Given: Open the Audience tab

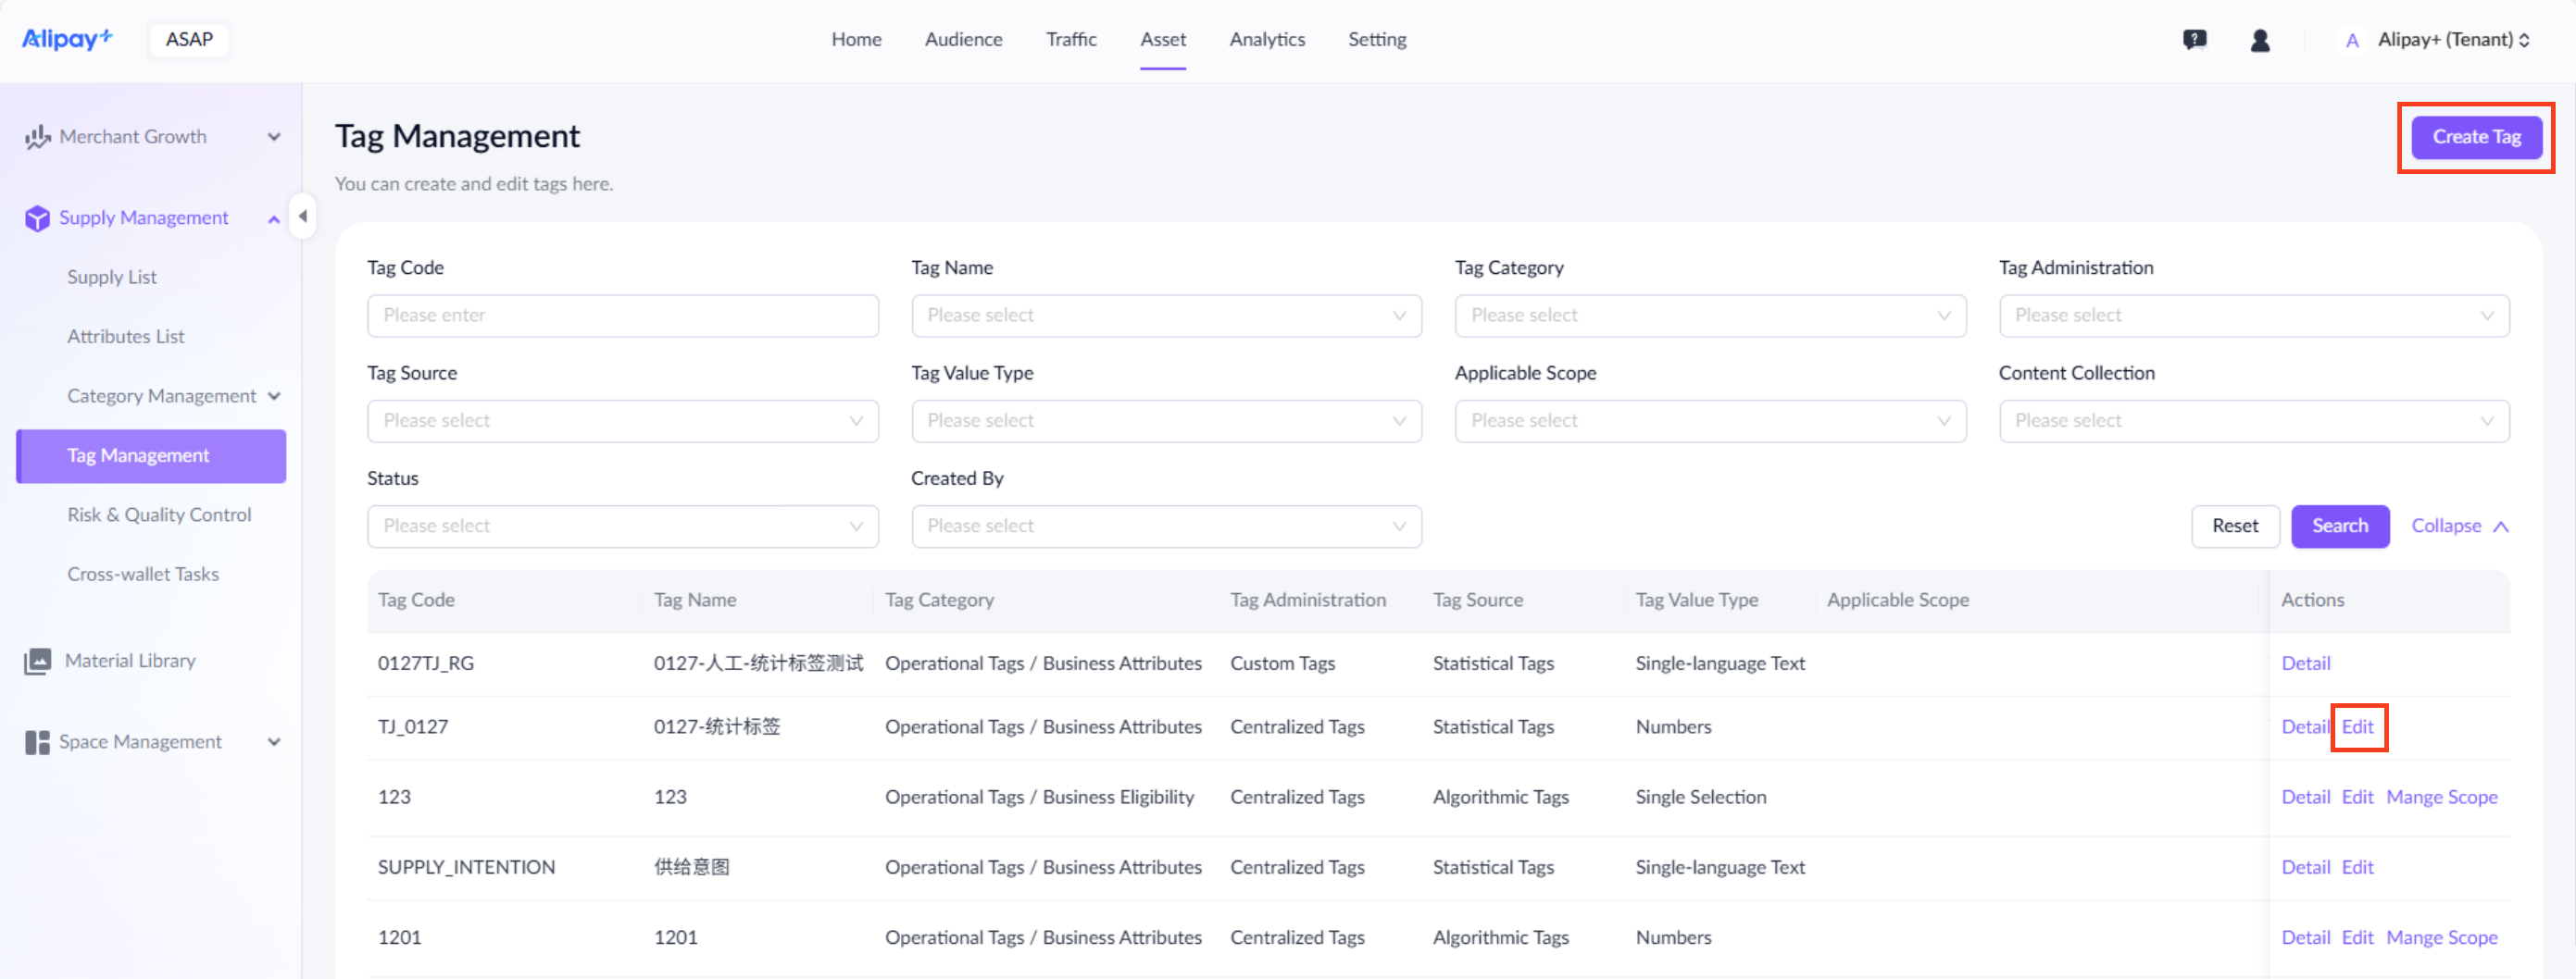Looking at the screenshot, I should [962, 40].
